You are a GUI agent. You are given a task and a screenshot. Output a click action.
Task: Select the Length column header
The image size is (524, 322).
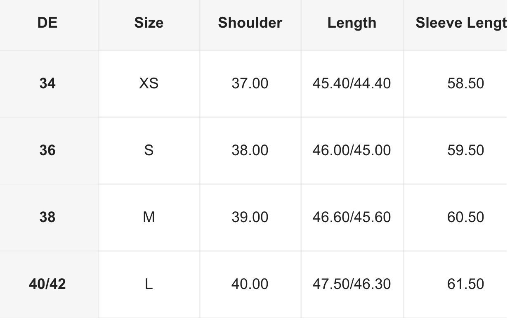pos(352,23)
